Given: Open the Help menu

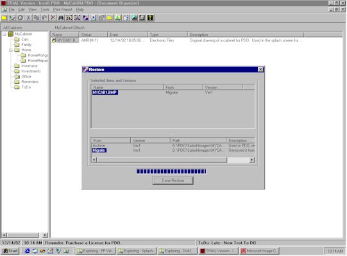Looking at the screenshot, I should [x=80, y=10].
